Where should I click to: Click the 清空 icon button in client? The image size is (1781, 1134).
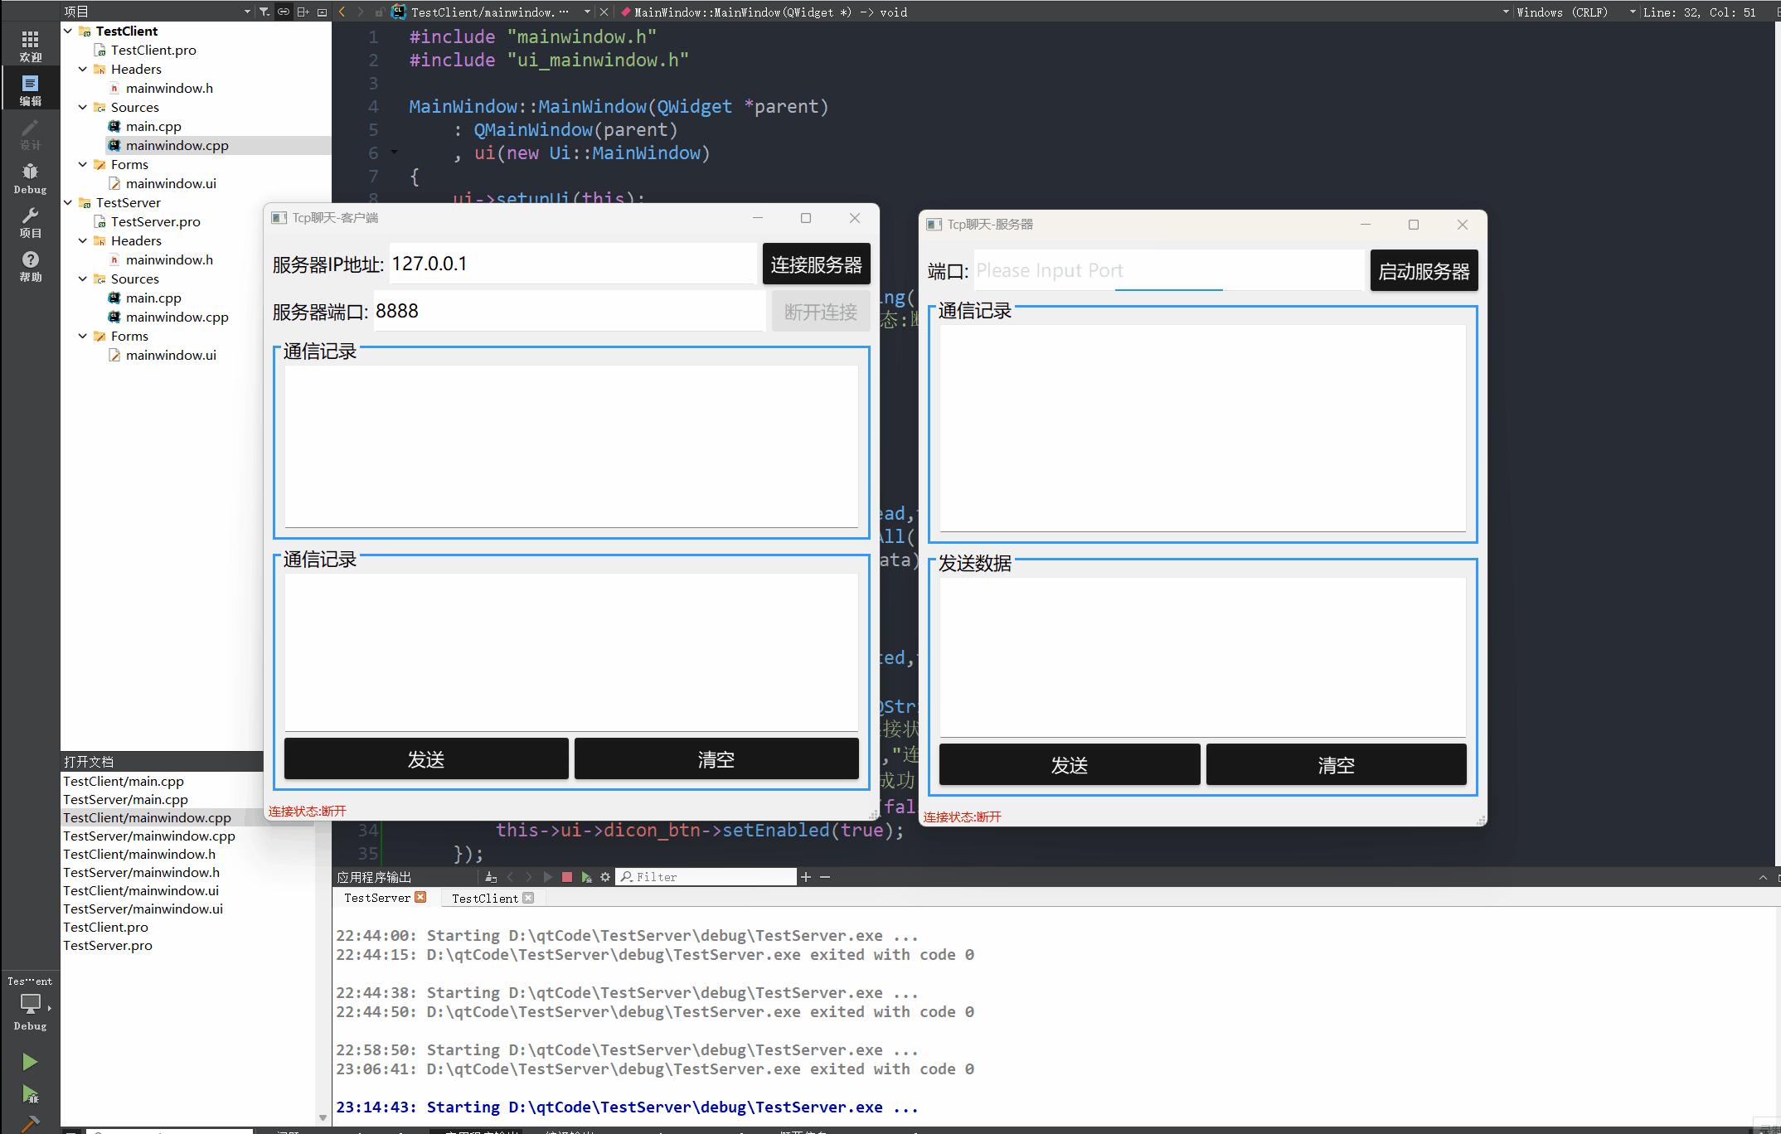point(718,758)
